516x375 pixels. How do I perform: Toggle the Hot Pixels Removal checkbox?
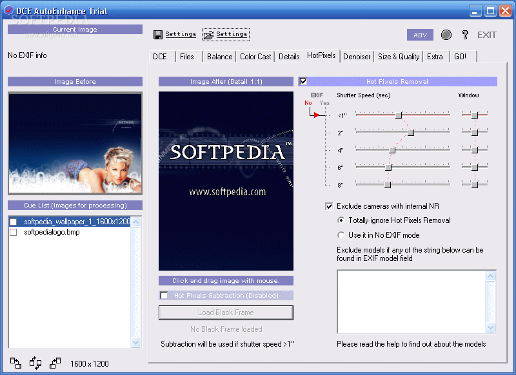tap(303, 81)
